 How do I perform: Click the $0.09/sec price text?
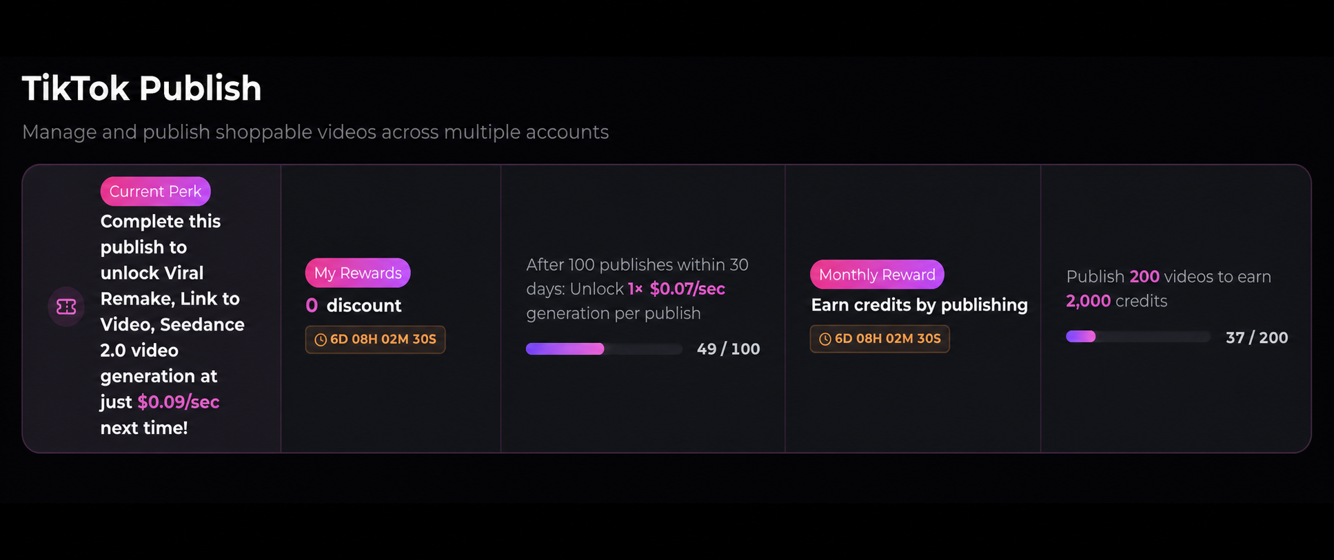[x=179, y=402]
